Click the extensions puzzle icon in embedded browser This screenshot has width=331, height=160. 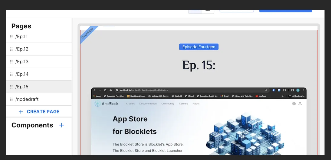[x=285, y=90]
